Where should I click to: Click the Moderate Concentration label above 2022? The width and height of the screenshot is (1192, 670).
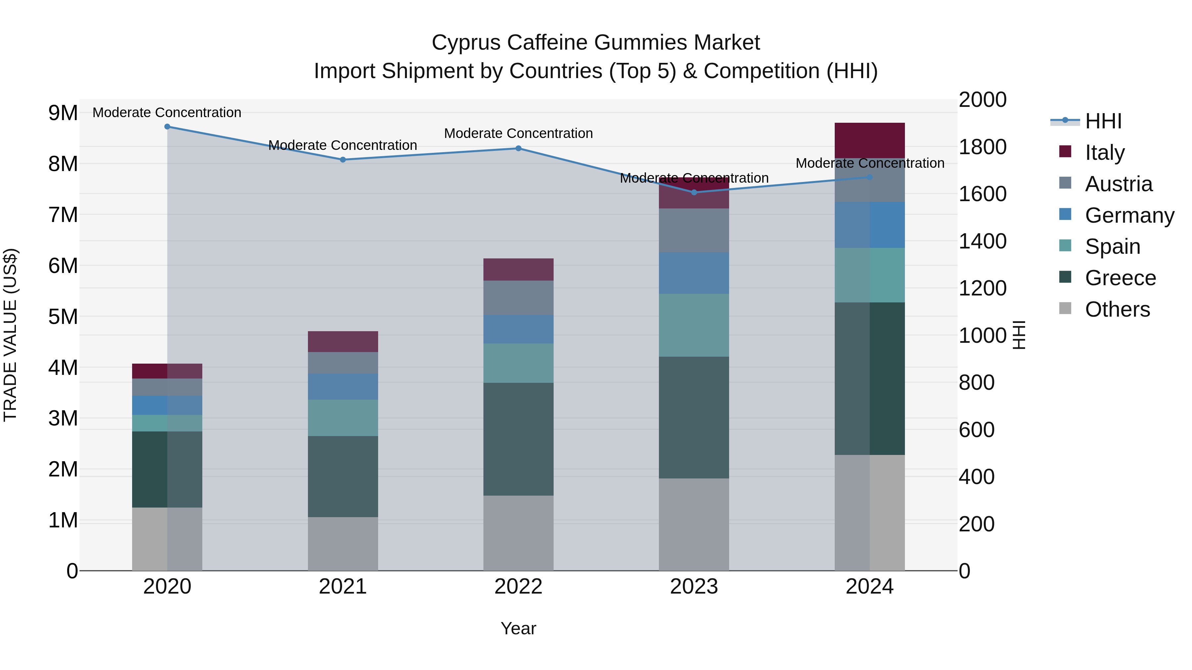pos(518,133)
